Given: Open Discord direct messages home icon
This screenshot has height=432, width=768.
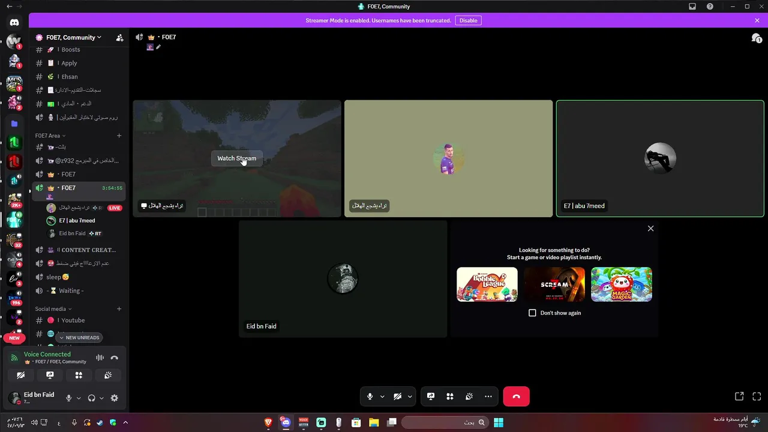Looking at the screenshot, I should [14, 22].
